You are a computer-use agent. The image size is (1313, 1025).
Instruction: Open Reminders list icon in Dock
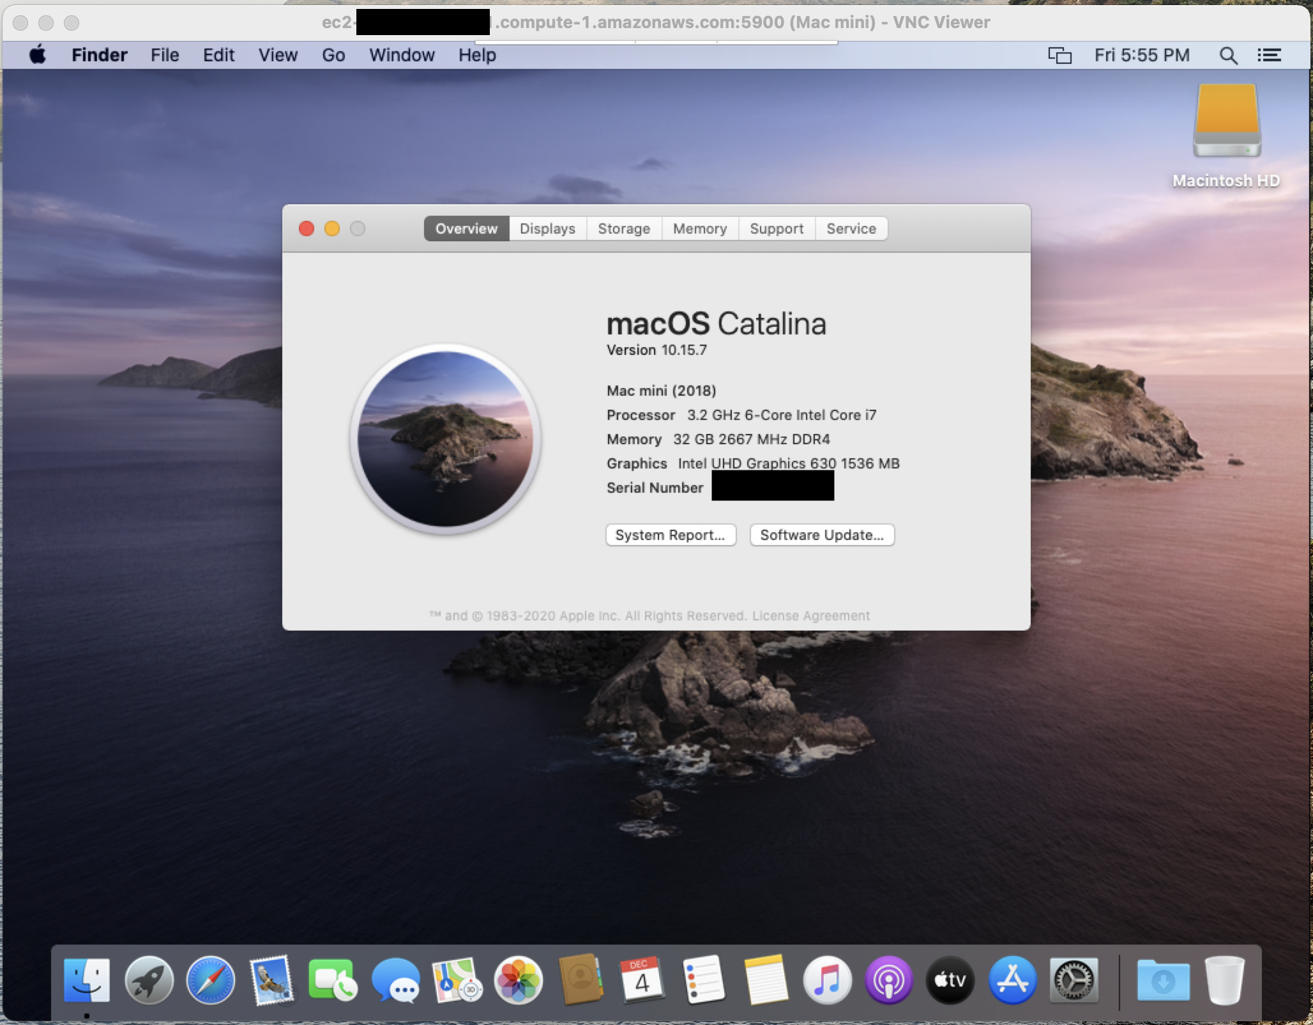(x=703, y=980)
